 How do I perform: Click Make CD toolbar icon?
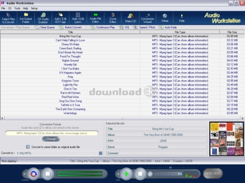point(130,18)
